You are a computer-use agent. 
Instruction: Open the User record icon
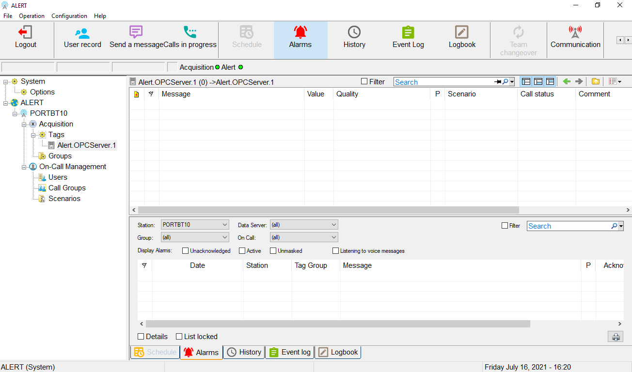tap(82, 33)
